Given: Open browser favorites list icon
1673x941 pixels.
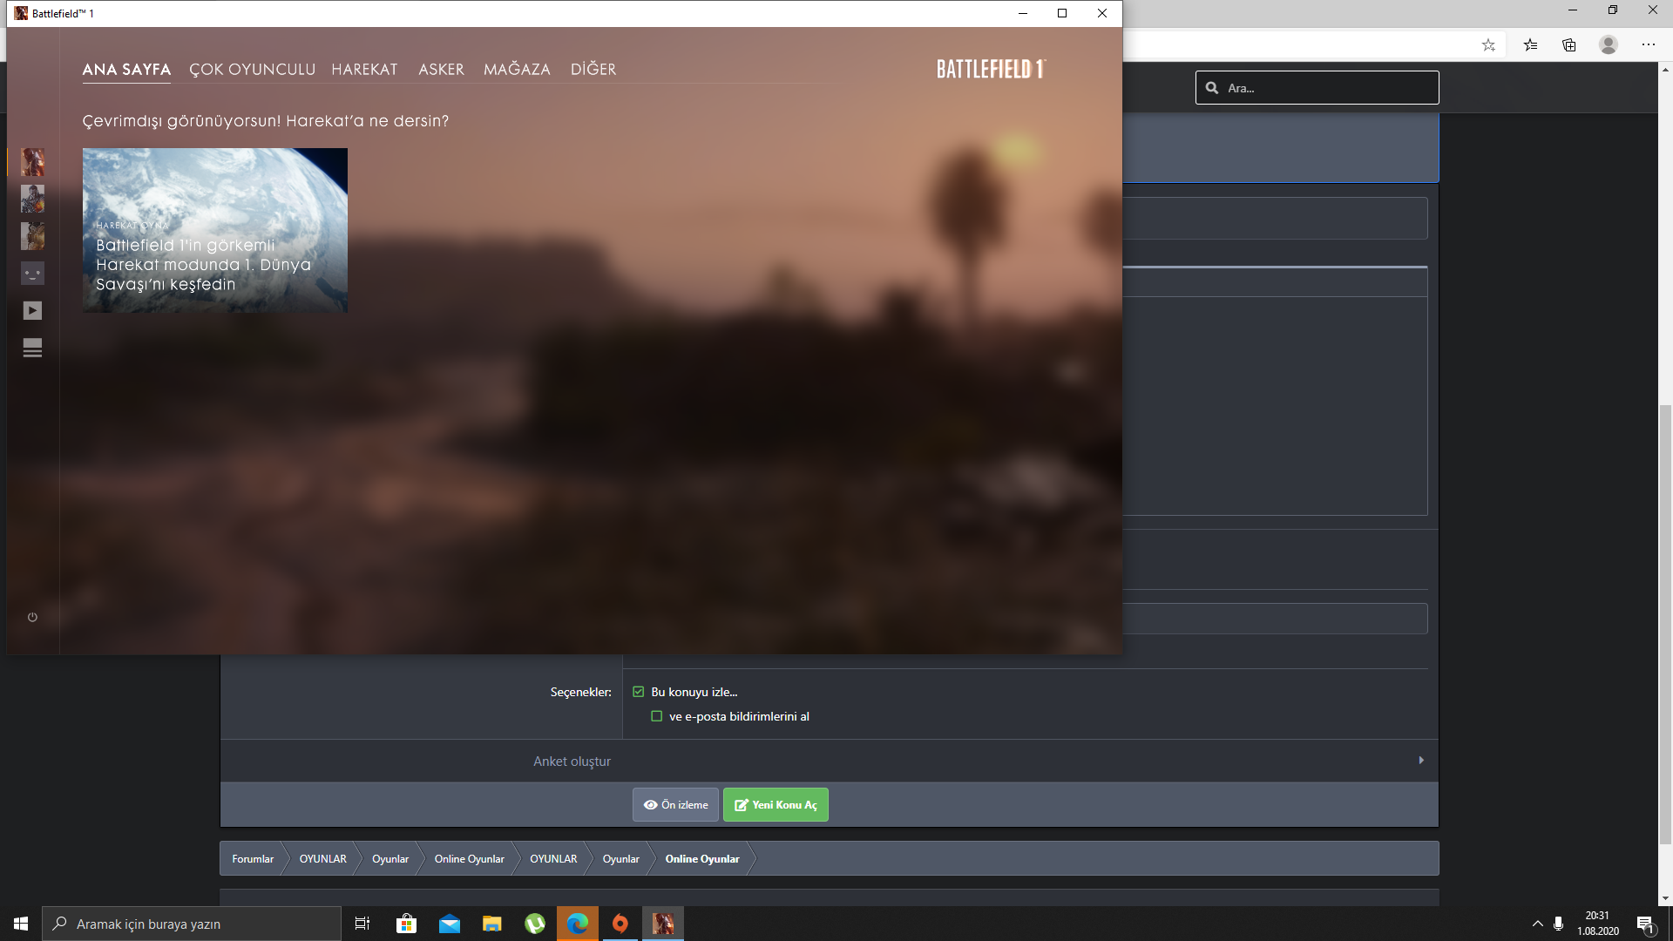Looking at the screenshot, I should click(x=1530, y=45).
